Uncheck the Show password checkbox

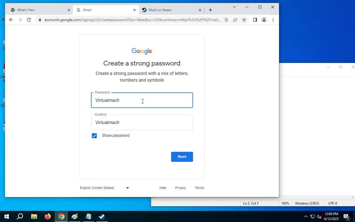click(x=94, y=136)
